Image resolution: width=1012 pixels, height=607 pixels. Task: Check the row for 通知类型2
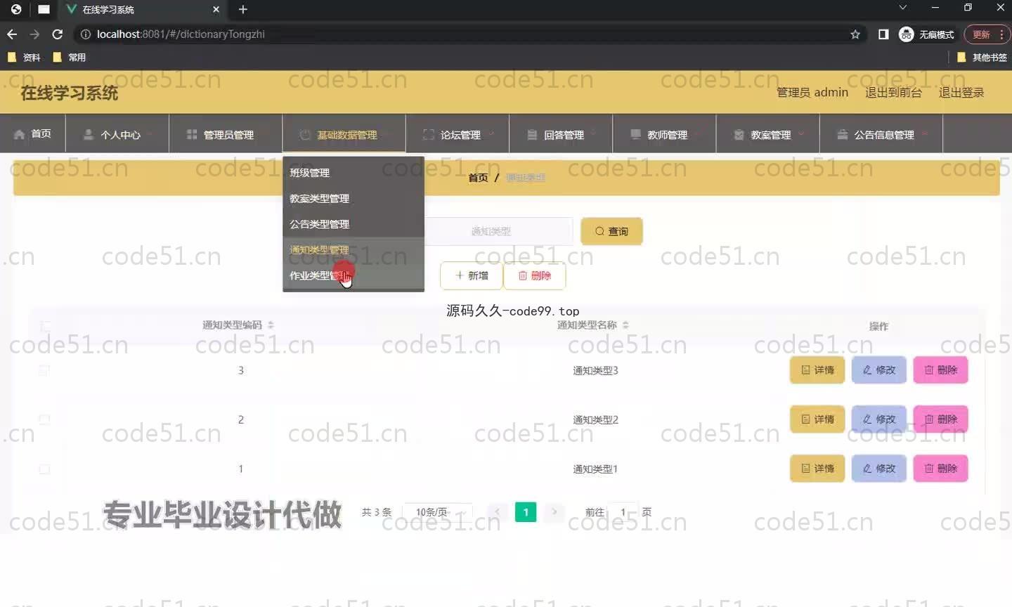coord(44,419)
